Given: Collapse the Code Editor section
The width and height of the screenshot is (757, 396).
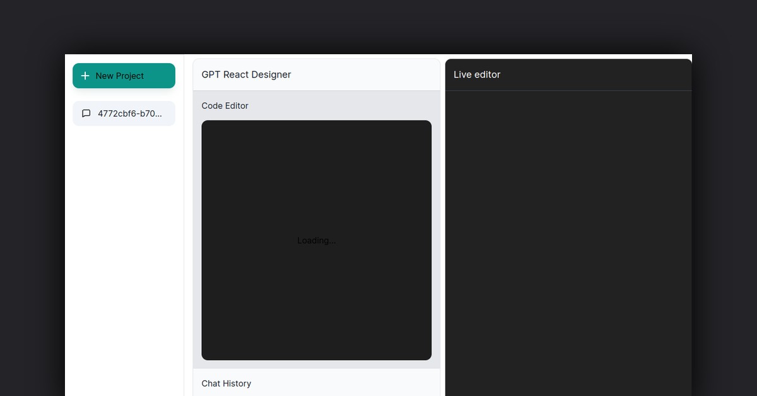Looking at the screenshot, I should tap(225, 105).
